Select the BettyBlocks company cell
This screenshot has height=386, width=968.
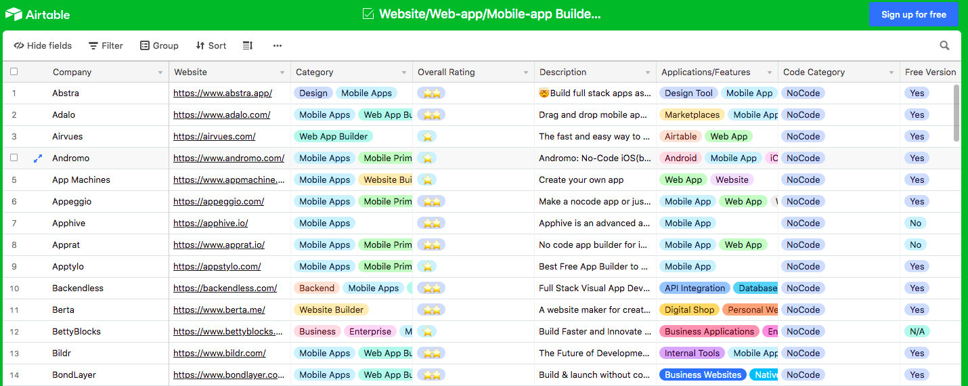[108, 332]
